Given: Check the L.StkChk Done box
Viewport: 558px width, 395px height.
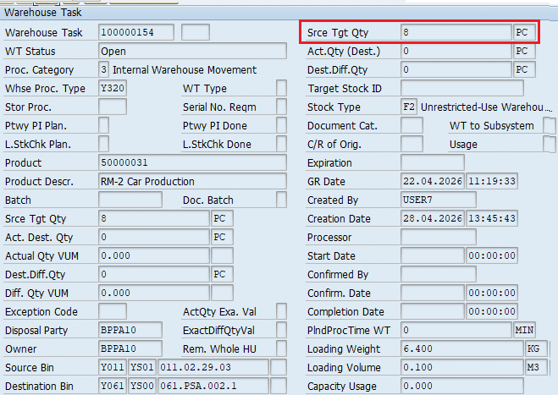Looking at the screenshot, I should (281, 144).
